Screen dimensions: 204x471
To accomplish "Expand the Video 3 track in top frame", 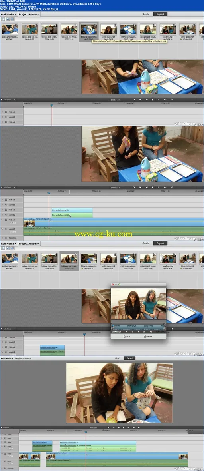I will pos(2,112).
